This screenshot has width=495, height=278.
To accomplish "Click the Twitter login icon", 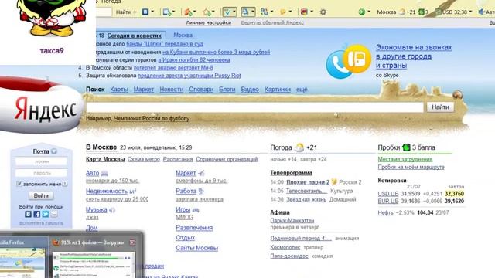I will point(46,214).
